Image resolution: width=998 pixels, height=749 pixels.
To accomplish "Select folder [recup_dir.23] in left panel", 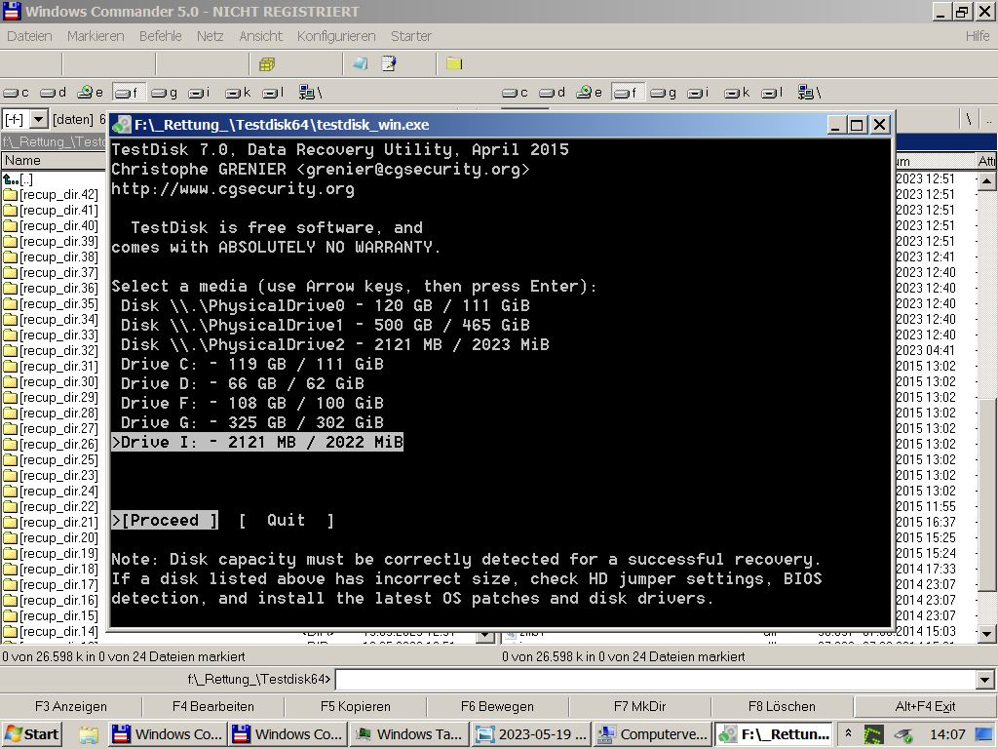I will click(x=51, y=476).
